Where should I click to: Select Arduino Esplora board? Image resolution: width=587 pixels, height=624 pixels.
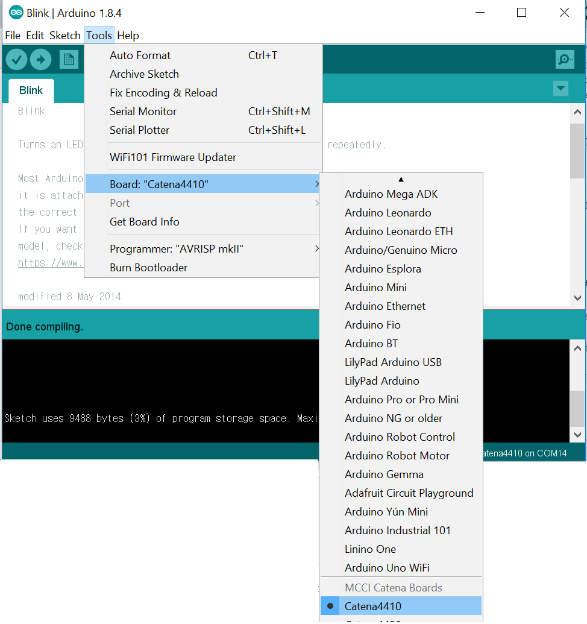click(x=401, y=269)
